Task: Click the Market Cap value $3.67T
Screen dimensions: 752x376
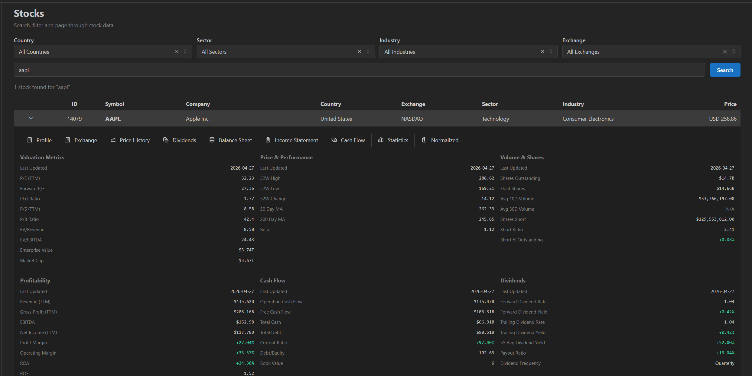Action: pyautogui.click(x=246, y=260)
